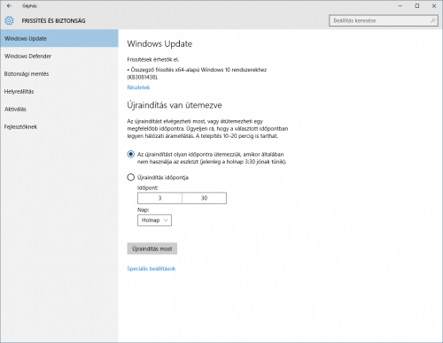Click the KB3081438 update entry text
443x343 pixels.
click(x=197, y=73)
